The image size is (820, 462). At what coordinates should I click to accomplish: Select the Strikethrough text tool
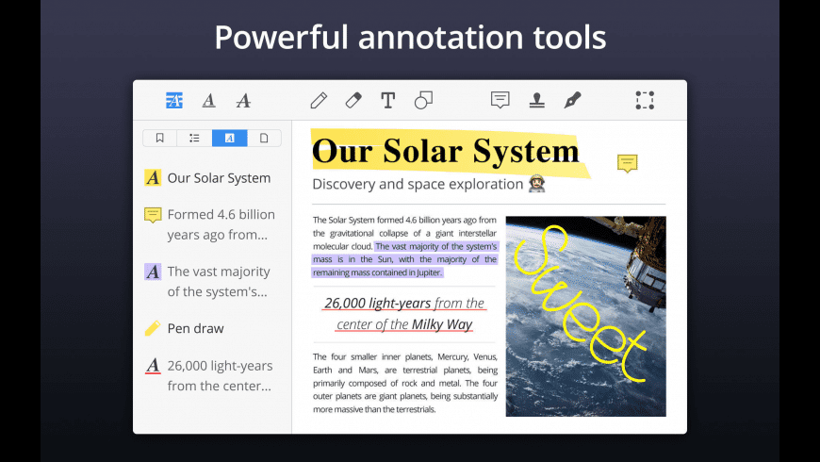click(243, 100)
